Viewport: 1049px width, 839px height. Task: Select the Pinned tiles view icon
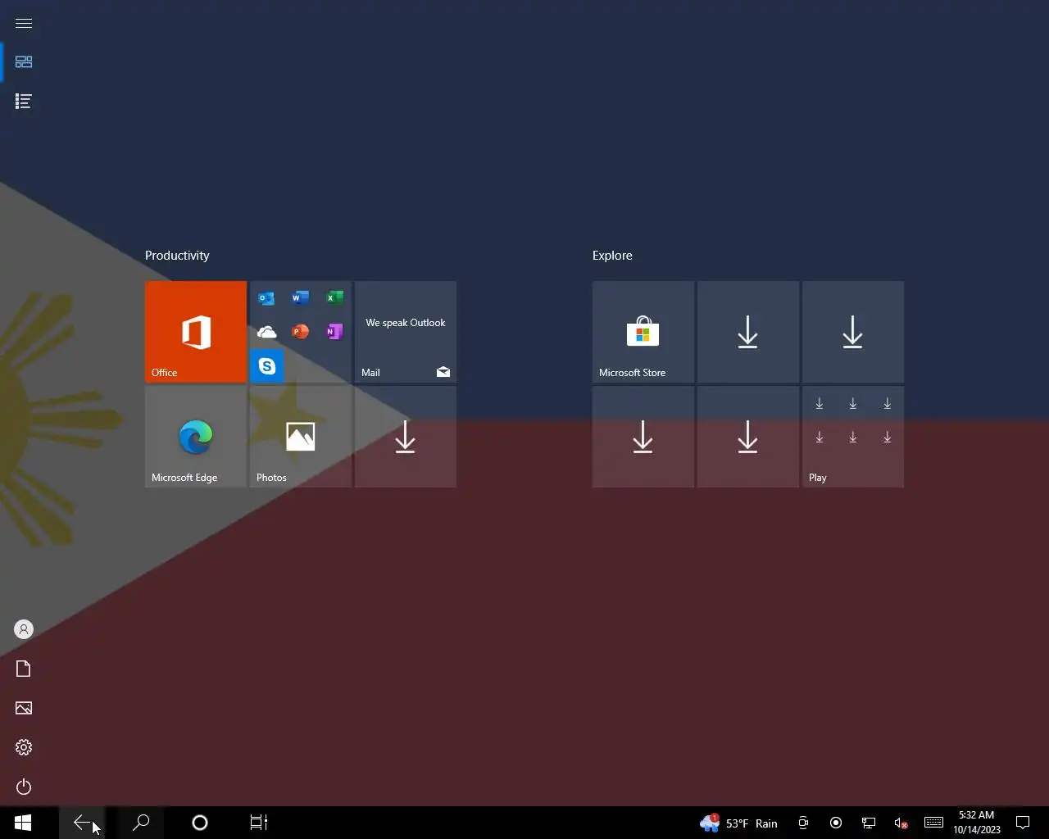click(x=24, y=62)
